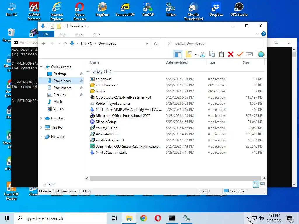
Task: Click the new folder toolbar icon
Action: click(x=189, y=55)
